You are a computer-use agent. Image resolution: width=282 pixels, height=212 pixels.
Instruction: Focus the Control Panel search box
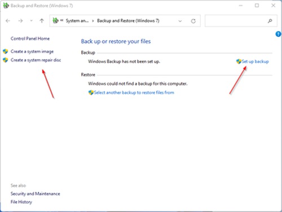241,21
